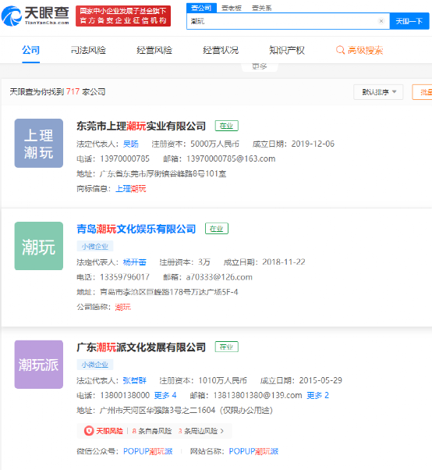
Task: Open the 上理潮玩 company logo thumbnail
Action: (39, 144)
